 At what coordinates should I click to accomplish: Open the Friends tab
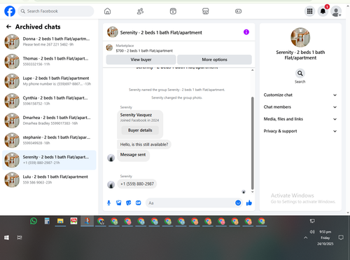tap(140, 11)
